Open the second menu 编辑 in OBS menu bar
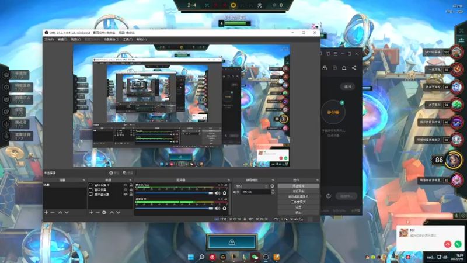 (x=62, y=39)
